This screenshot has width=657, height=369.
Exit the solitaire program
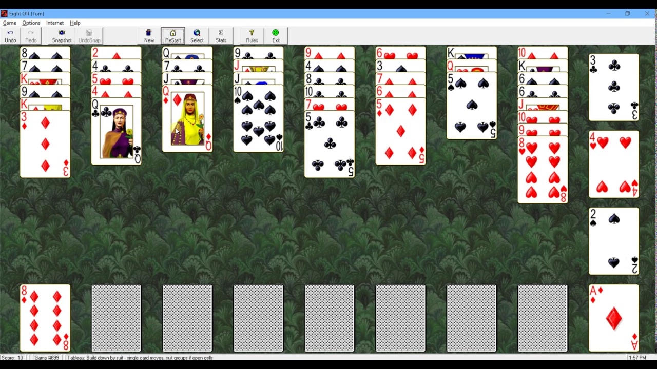point(276,36)
